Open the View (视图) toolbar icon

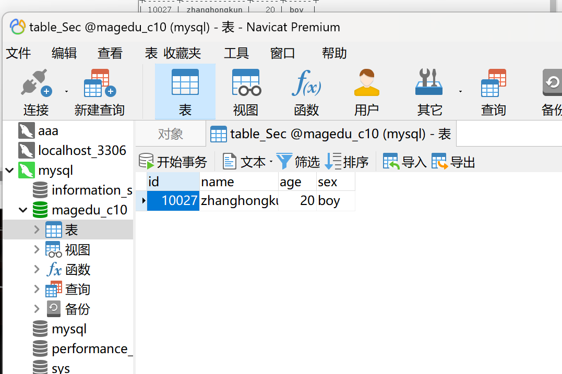[x=246, y=92]
